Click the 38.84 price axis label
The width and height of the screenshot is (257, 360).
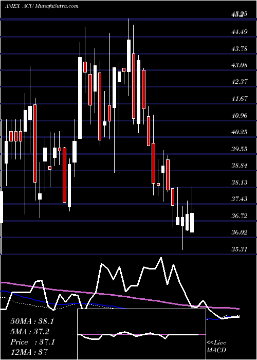pos(240,166)
